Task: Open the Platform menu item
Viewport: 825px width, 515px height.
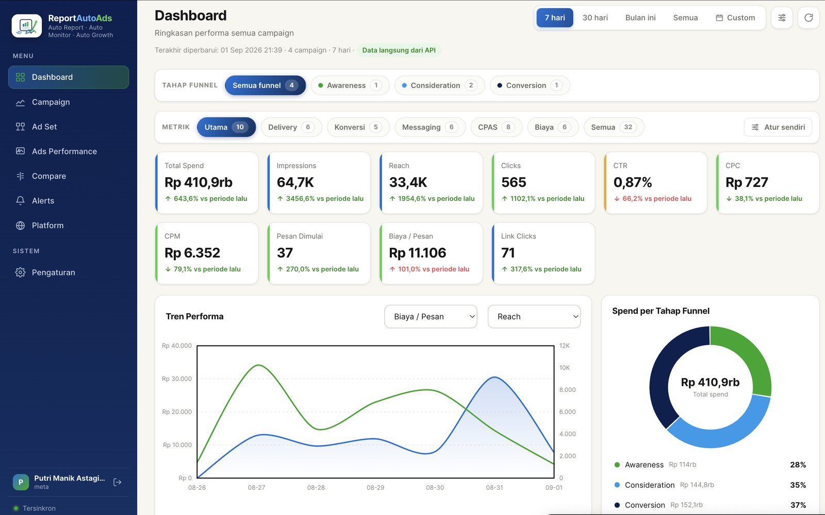Action: click(x=69, y=226)
